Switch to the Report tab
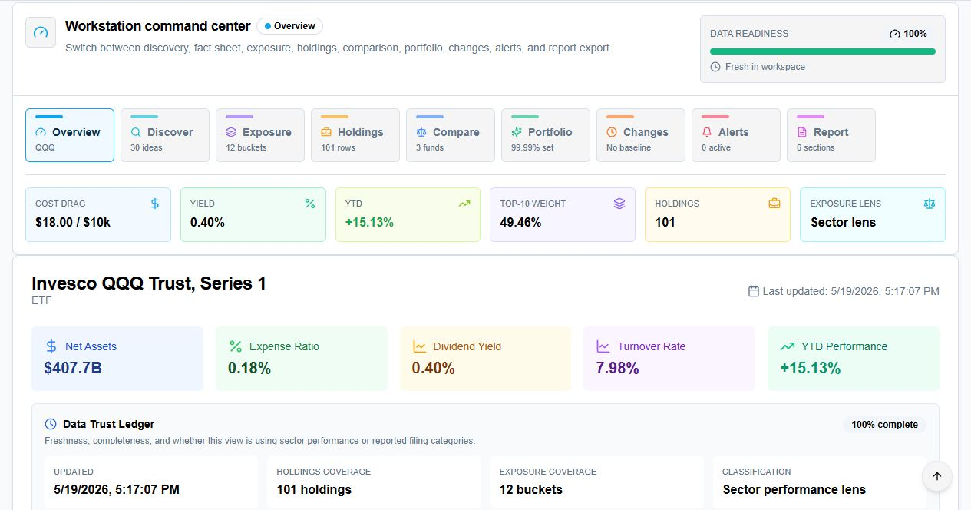The height and width of the screenshot is (510, 971). pyautogui.click(x=831, y=135)
